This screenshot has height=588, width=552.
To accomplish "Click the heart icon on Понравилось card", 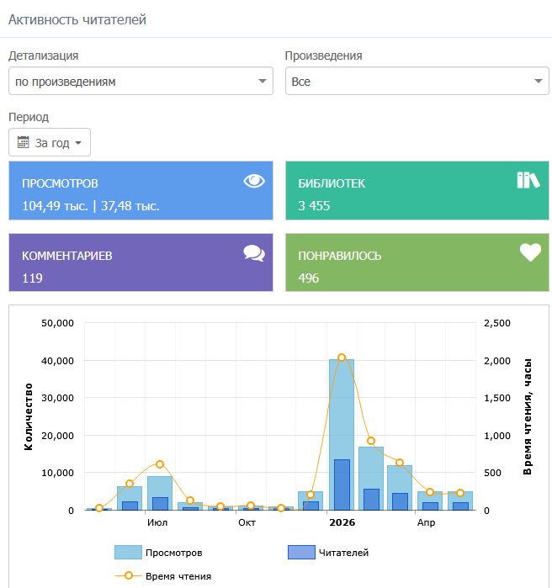I will pyautogui.click(x=530, y=252).
